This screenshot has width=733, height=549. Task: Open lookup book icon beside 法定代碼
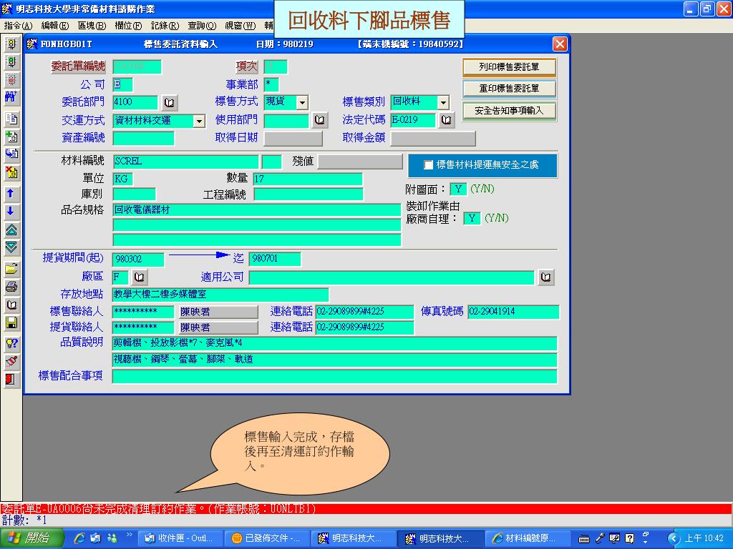(447, 120)
